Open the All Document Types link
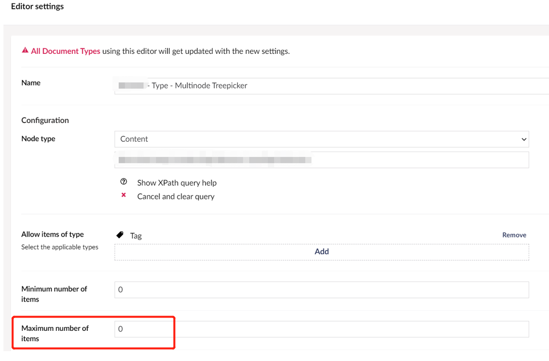Viewport: 549px width, 361px height. click(x=65, y=51)
